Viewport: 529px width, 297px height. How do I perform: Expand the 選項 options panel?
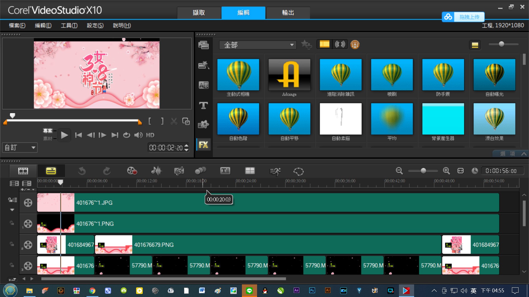(x=510, y=153)
